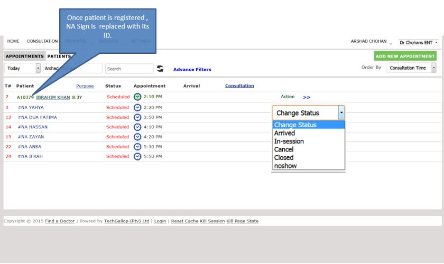Click the clock icon for 3:50 PM appointment

pos(137,117)
